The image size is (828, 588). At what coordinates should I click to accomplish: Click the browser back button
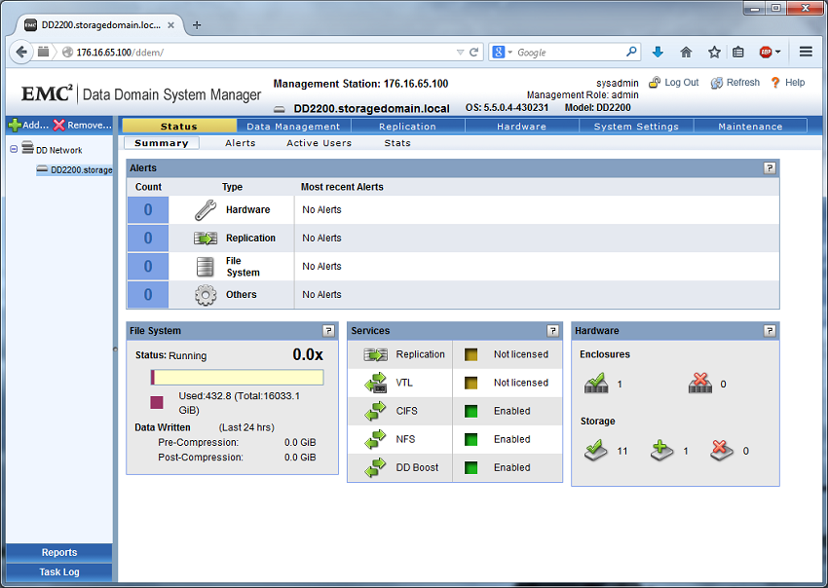click(21, 52)
